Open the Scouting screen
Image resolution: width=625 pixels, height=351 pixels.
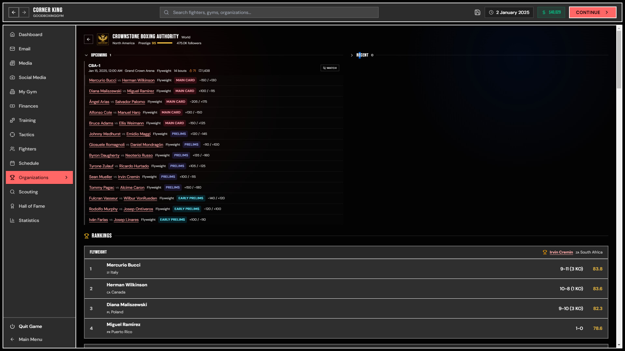coord(28,192)
